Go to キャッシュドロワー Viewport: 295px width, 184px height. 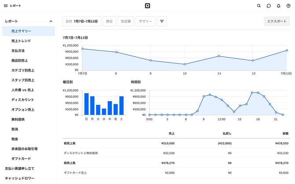tap(19, 178)
